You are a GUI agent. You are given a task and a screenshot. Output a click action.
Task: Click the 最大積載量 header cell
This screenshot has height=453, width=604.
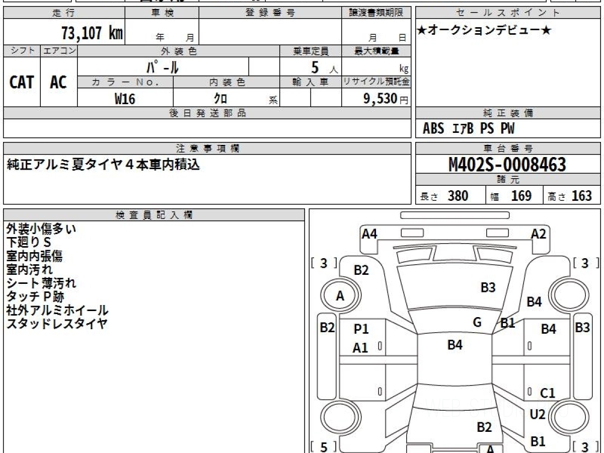coord(376,51)
